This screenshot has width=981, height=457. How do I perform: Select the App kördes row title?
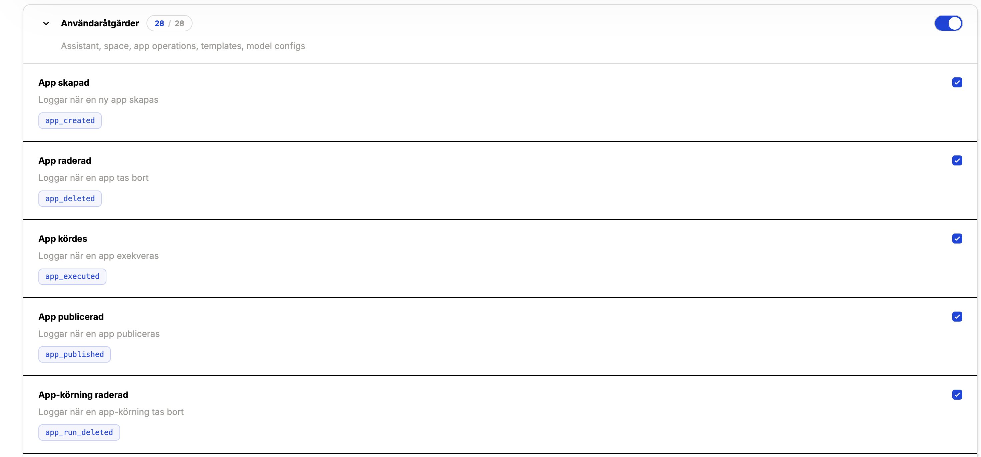[63, 239]
